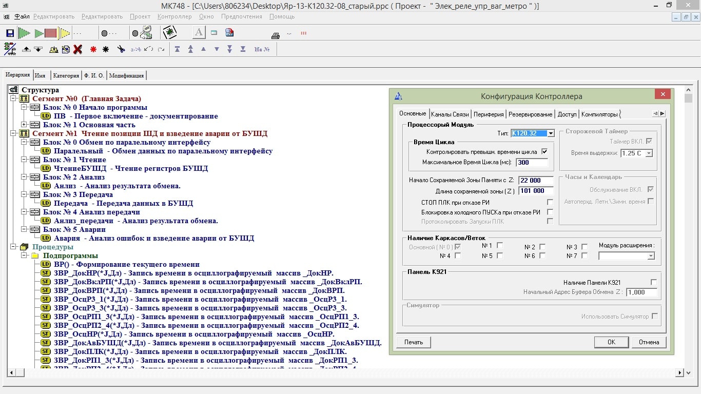Click the red asterisk toolbar icon
This screenshot has height=394, width=701.
click(x=93, y=49)
